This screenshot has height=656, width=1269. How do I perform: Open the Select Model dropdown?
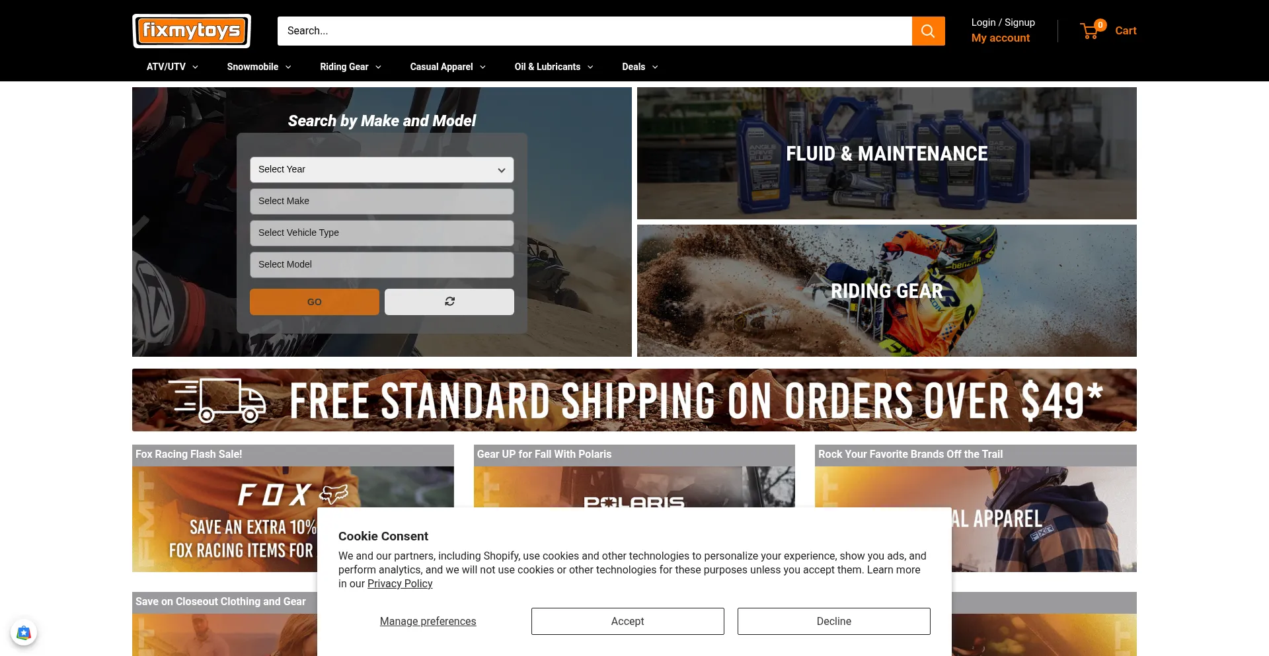[382, 265]
